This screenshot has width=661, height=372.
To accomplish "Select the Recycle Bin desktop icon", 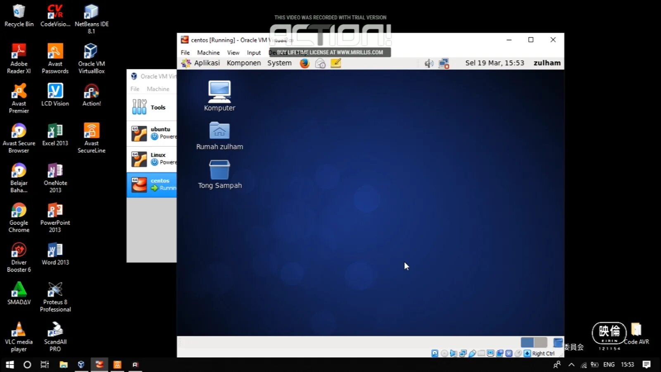I will pyautogui.click(x=19, y=16).
